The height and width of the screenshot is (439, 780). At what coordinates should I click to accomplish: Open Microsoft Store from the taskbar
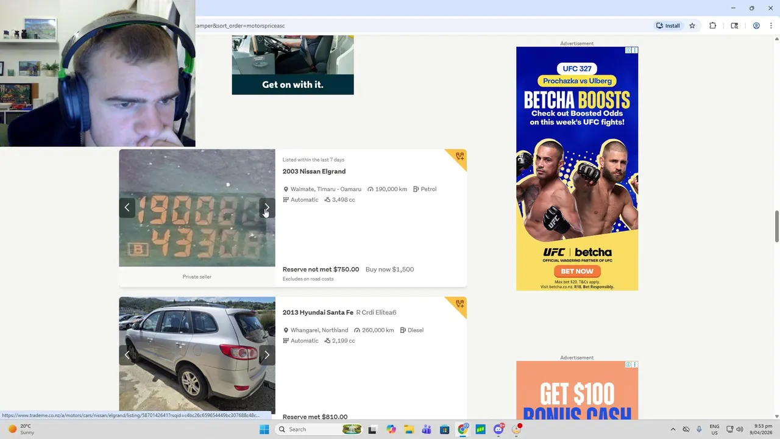point(445,429)
